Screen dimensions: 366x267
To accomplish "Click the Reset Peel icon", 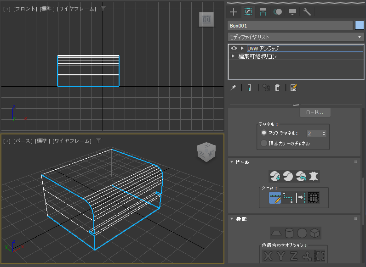I will pos(301,176).
